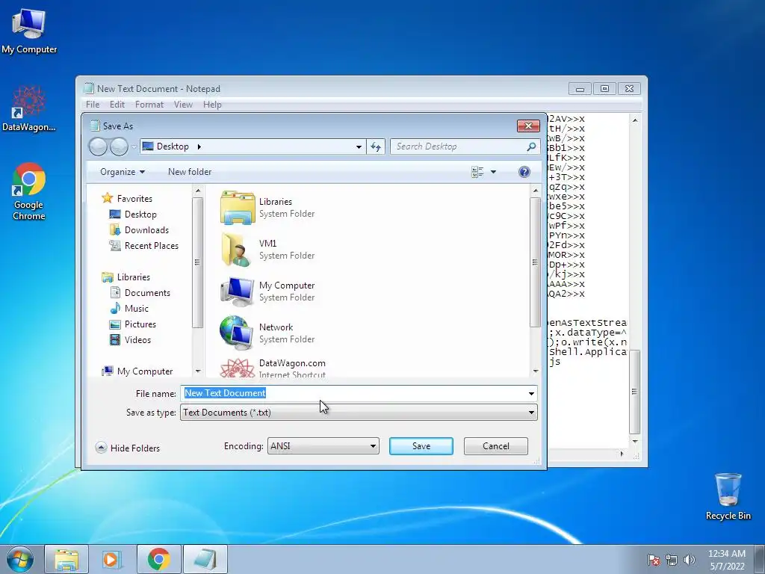Open the Notepad Edit menu
Image resolution: width=765 pixels, height=574 pixels.
coord(117,105)
